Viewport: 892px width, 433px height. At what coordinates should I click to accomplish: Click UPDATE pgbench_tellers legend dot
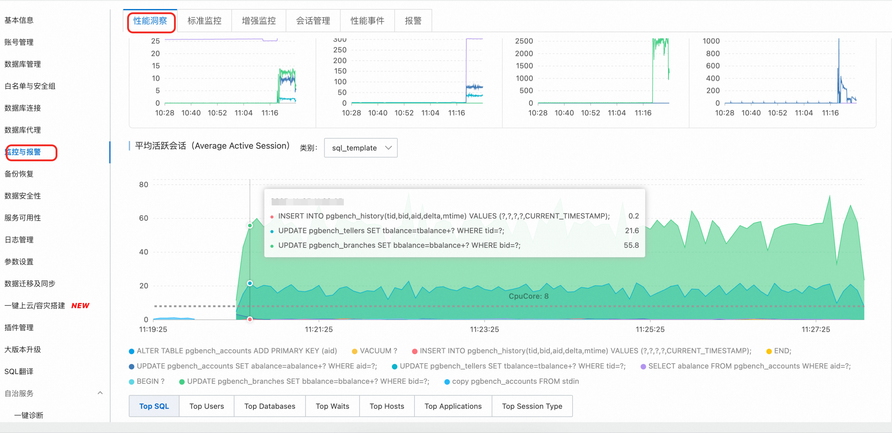point(394,367)
